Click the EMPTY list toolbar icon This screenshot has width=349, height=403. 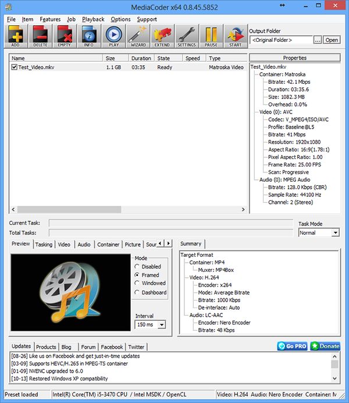(x=65, y=36)
